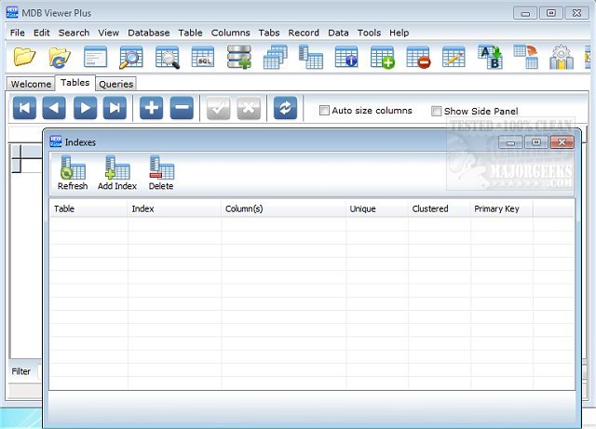596x429 pixels.
Task: Toggle Show Side Panel checkbox
Action: coord(437,111)
